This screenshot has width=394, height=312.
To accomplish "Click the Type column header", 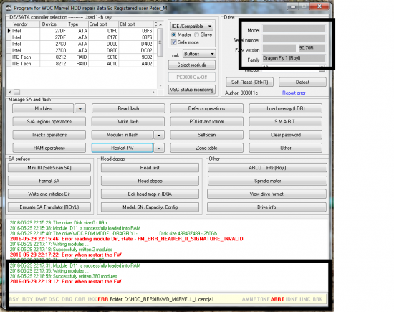I will [77, 24].
